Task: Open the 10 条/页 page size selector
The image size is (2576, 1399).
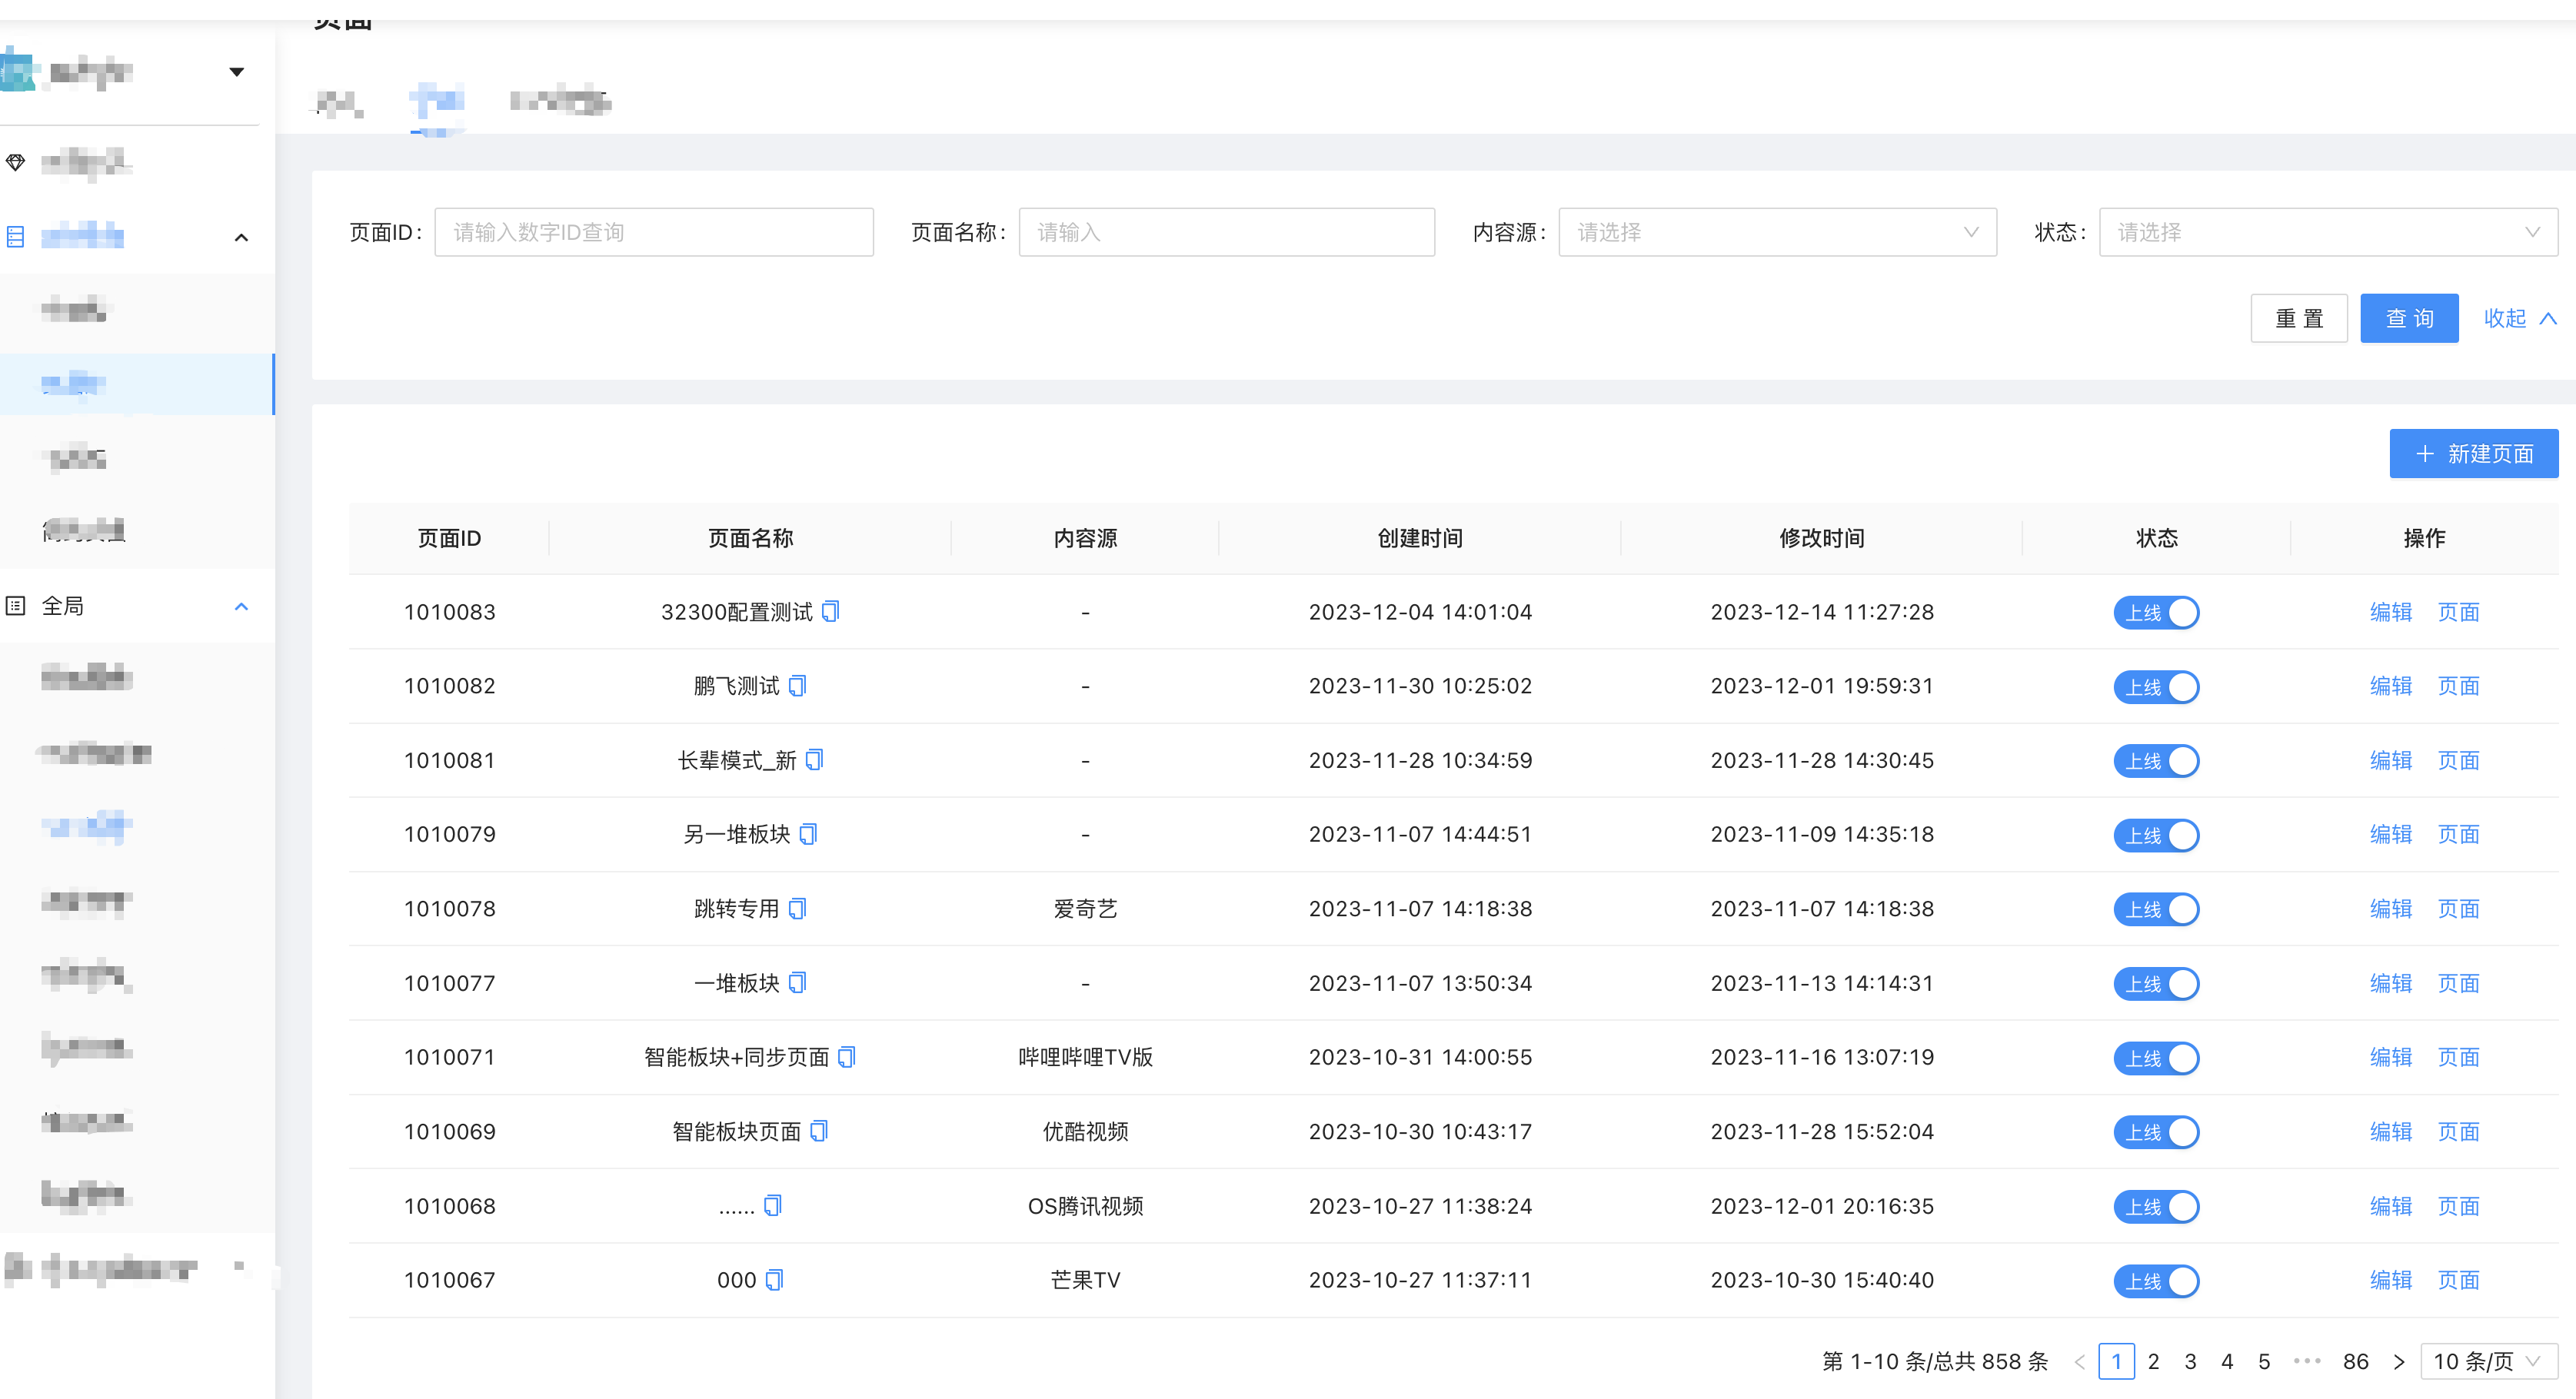Action: tap(2488, 1361)
